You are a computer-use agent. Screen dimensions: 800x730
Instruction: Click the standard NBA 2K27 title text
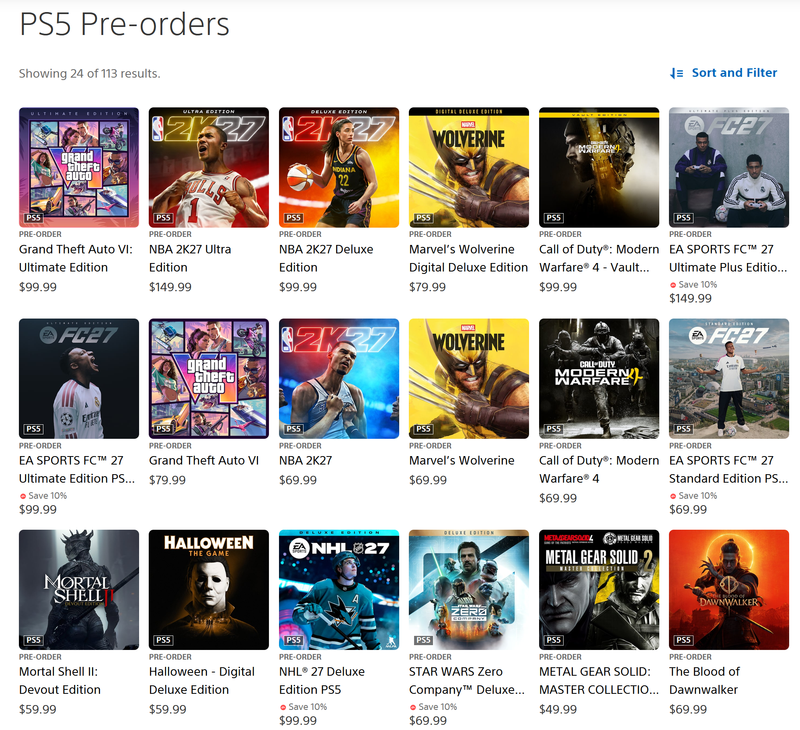[x=306, y=461]
